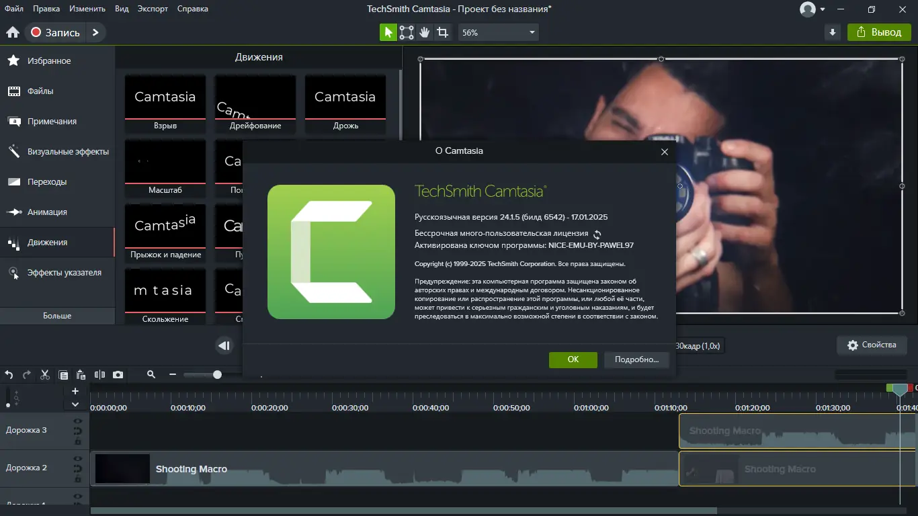Image resolution: width=918 pixels, height=516 pixels.
Task: Click the timeline playhead marker
Action: coord(900,390)
